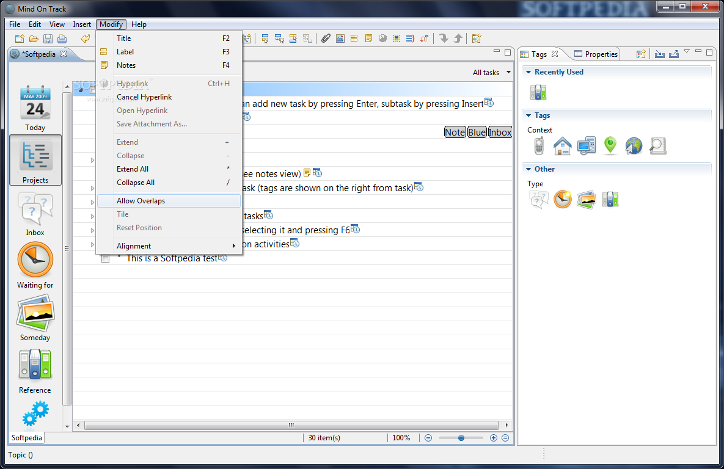
Task: Click the Relationship toolbar icon
Action: coord(425,38)
